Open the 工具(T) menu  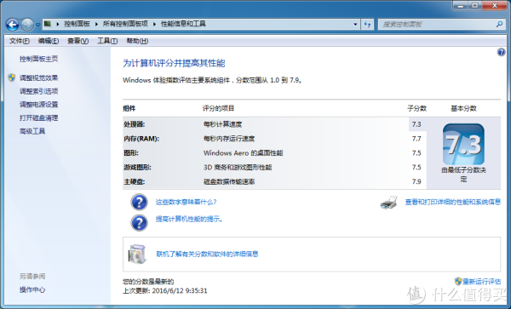107,41
